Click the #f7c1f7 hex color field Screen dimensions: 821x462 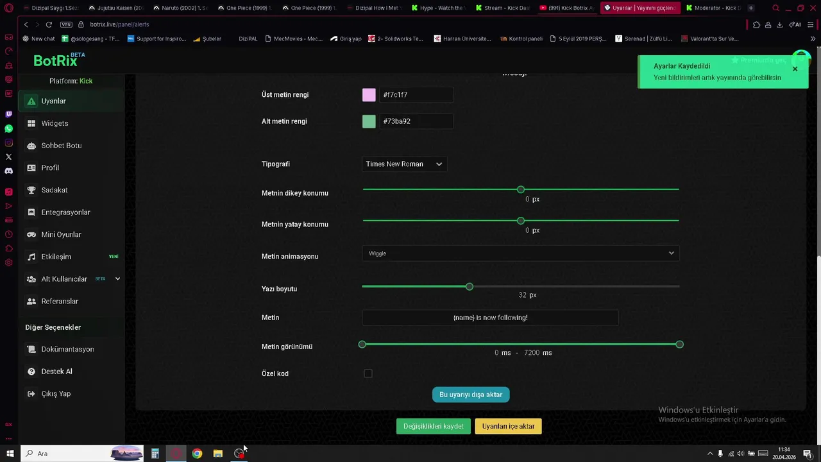point(416,95)
